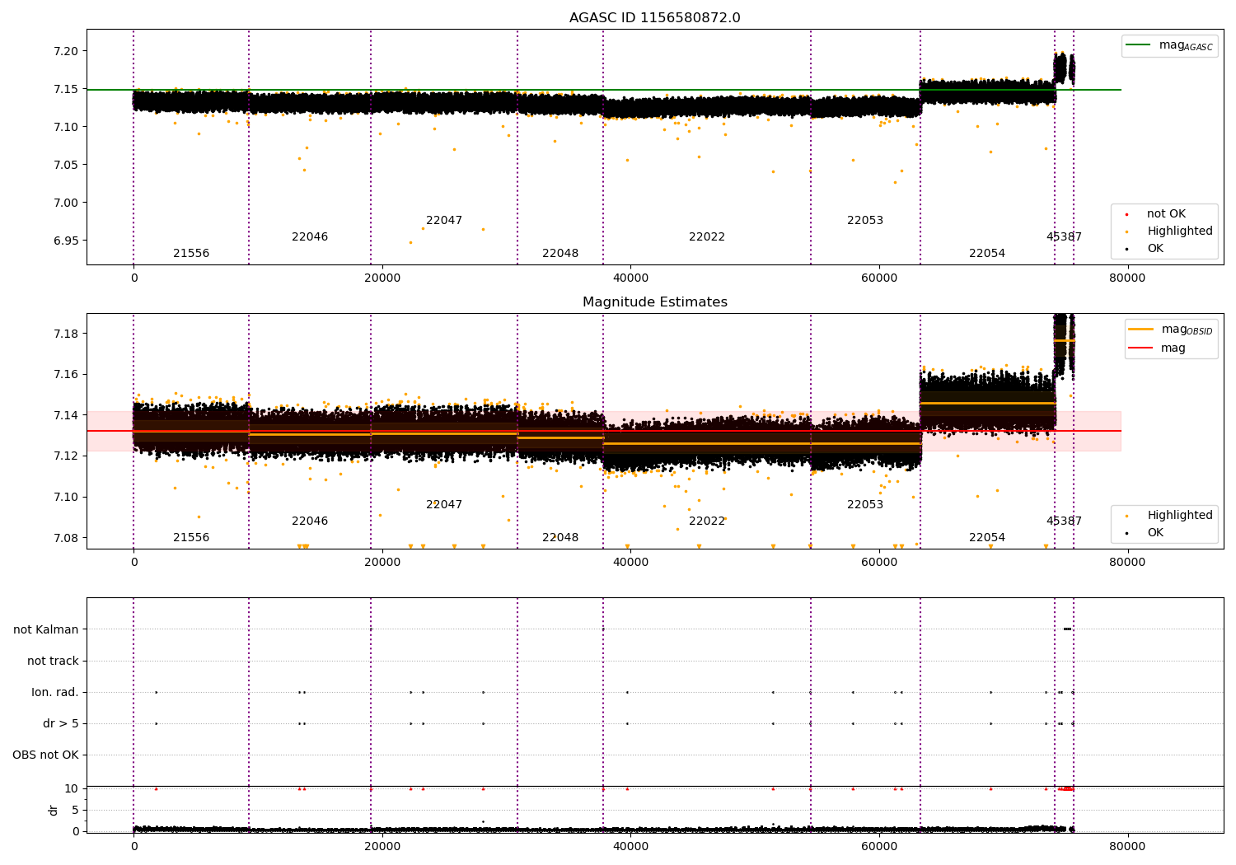This screenshot has height=865, width=1236.
Task: Click OBSID label 21556 in Magnitude Estimates plot
Action: point(191,538)
